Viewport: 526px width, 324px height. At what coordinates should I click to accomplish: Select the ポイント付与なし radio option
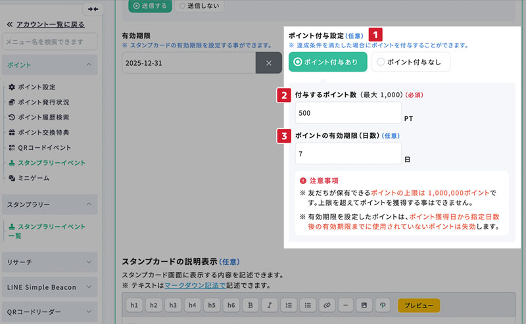[x=411, y=62]
